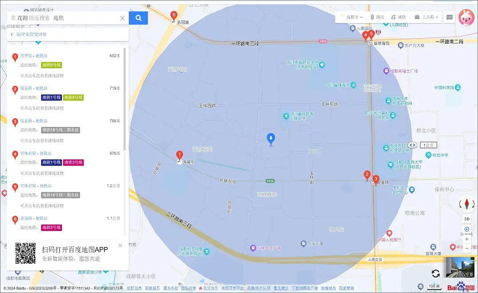
Task: Open 地图开放平台 footer link
Action: 232,288
